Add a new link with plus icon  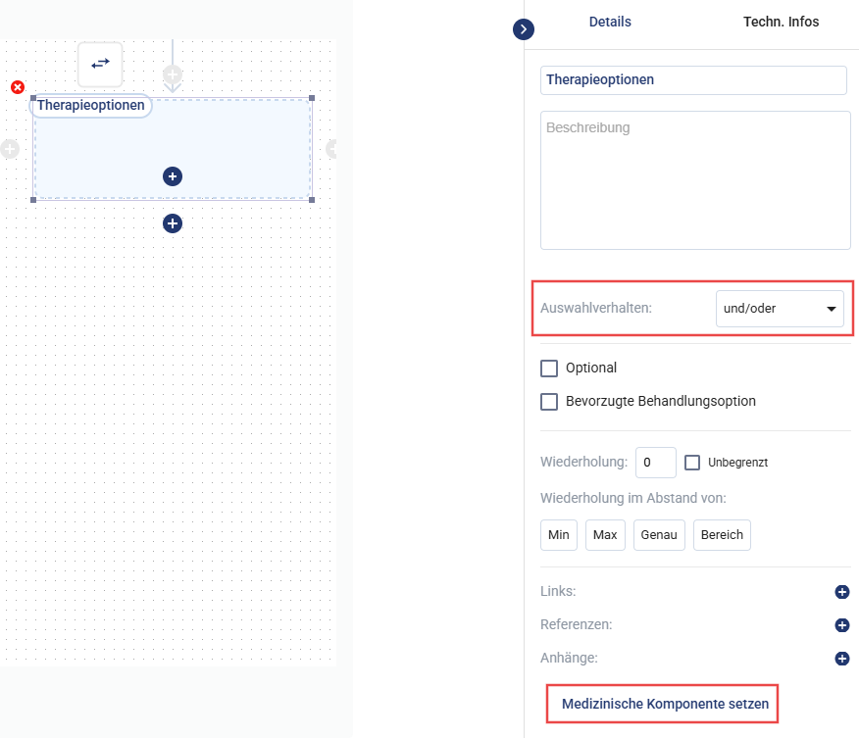coord(841,592)
